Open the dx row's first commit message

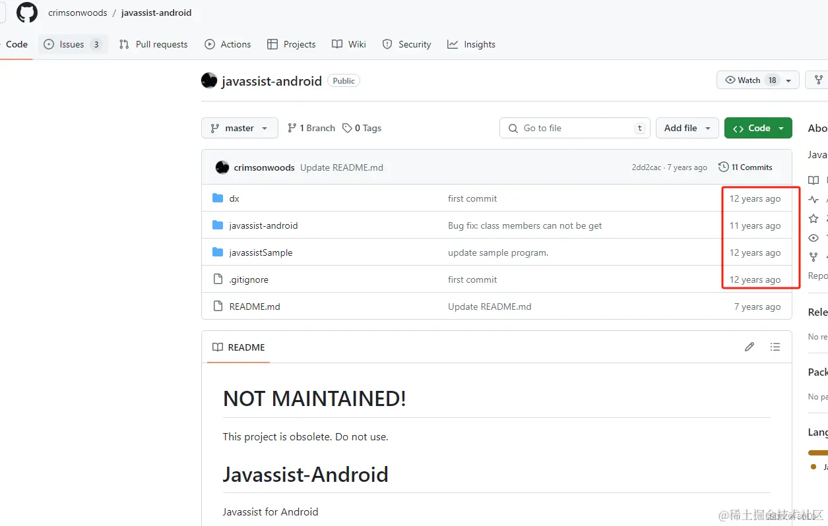coord(472,198)
